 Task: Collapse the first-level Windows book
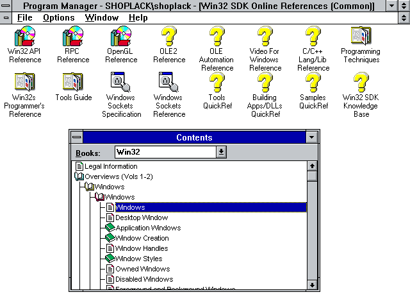pos(89,187)
